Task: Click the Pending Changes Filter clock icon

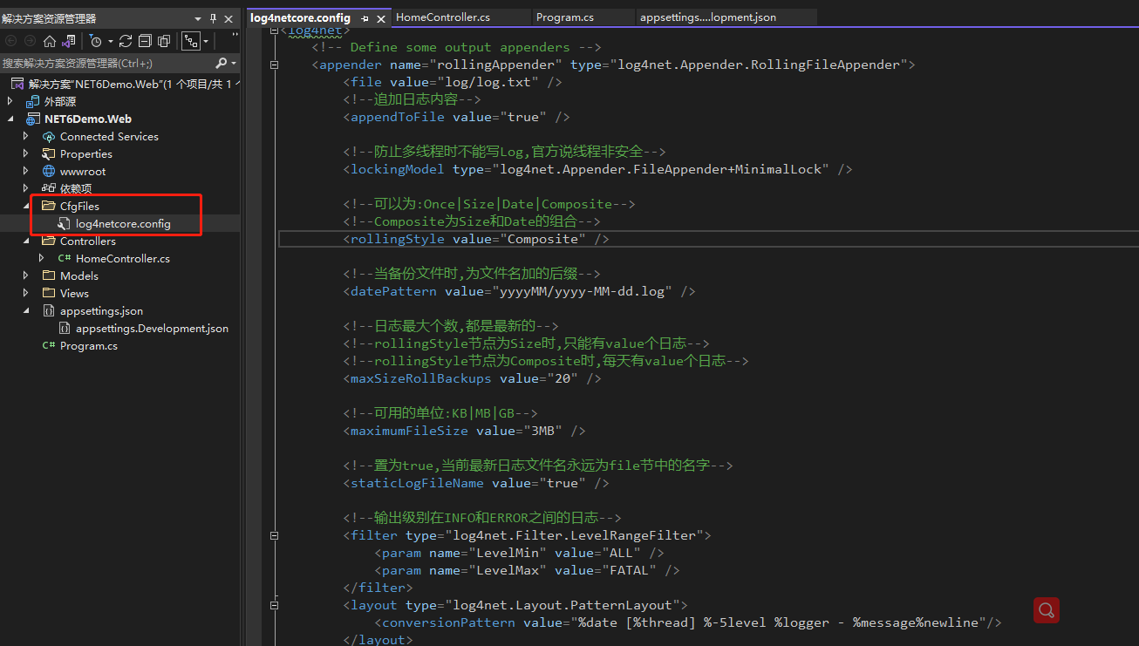Action: [x=96, y=40]
